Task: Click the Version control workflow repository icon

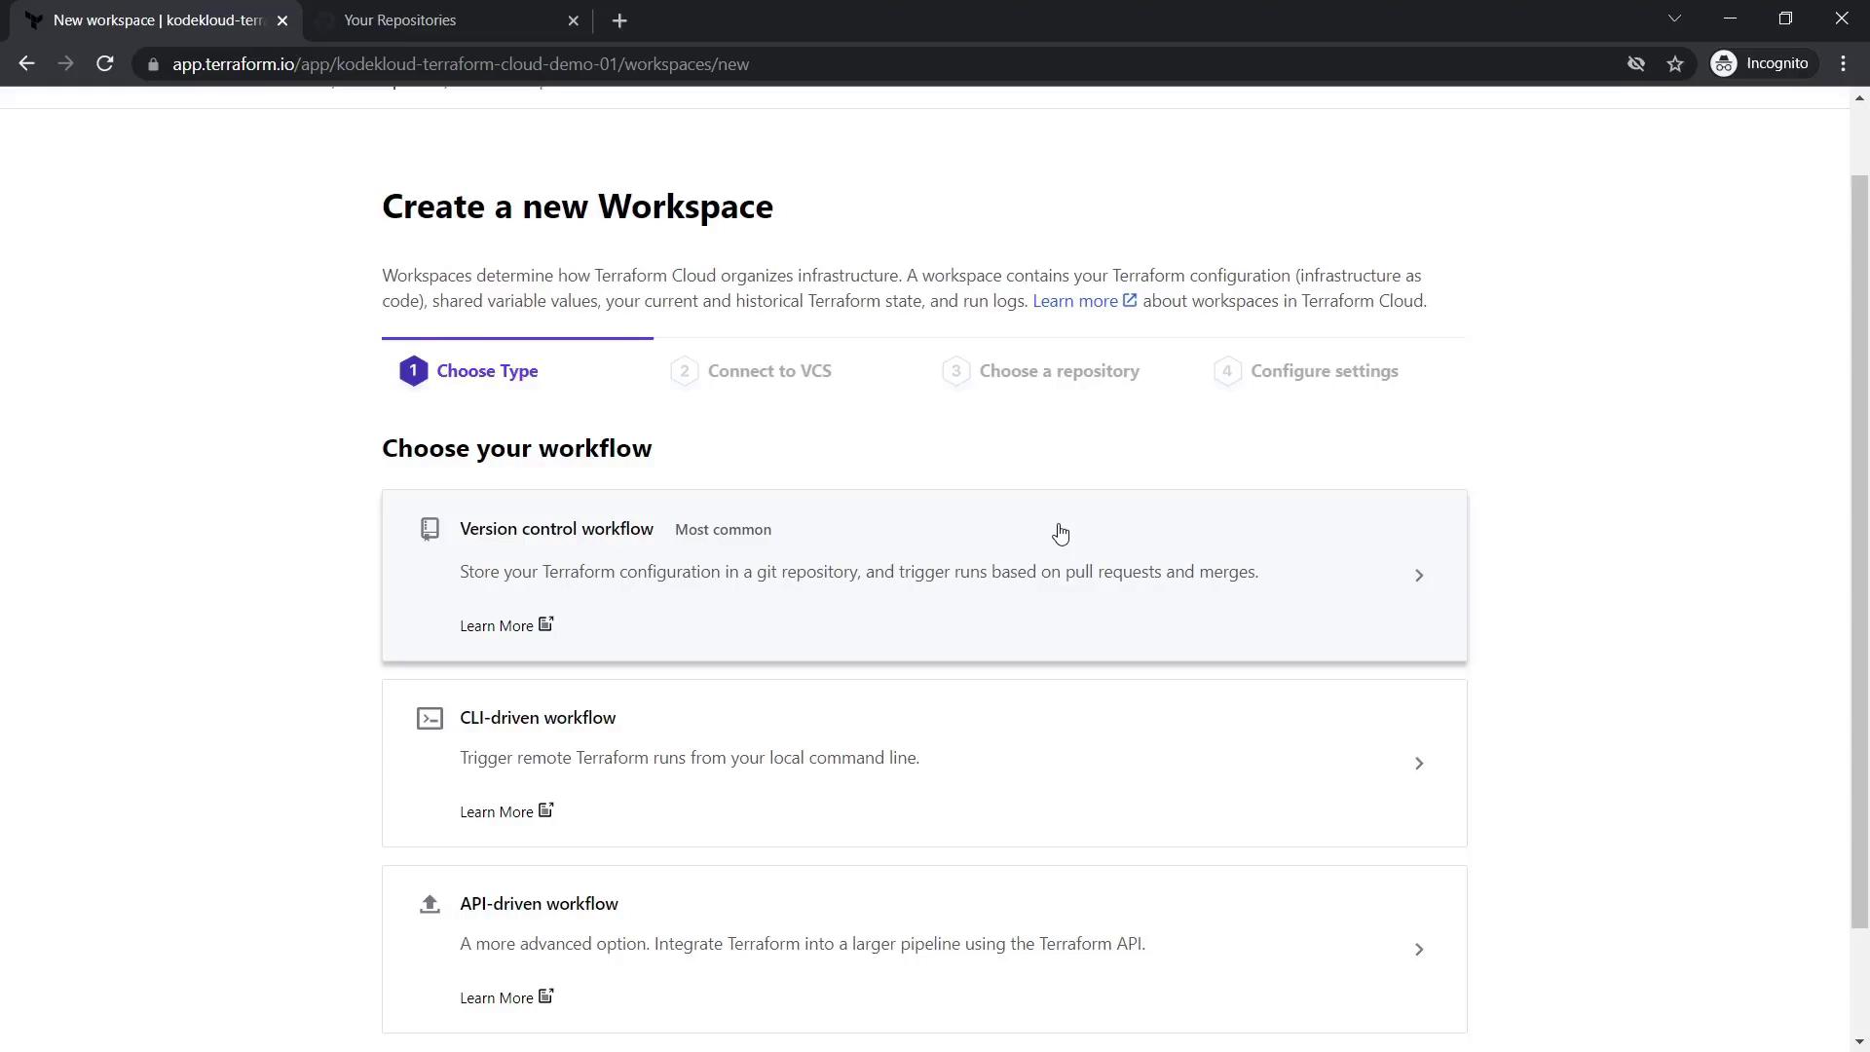Action: pyautogui.click(x=430, y=529)
